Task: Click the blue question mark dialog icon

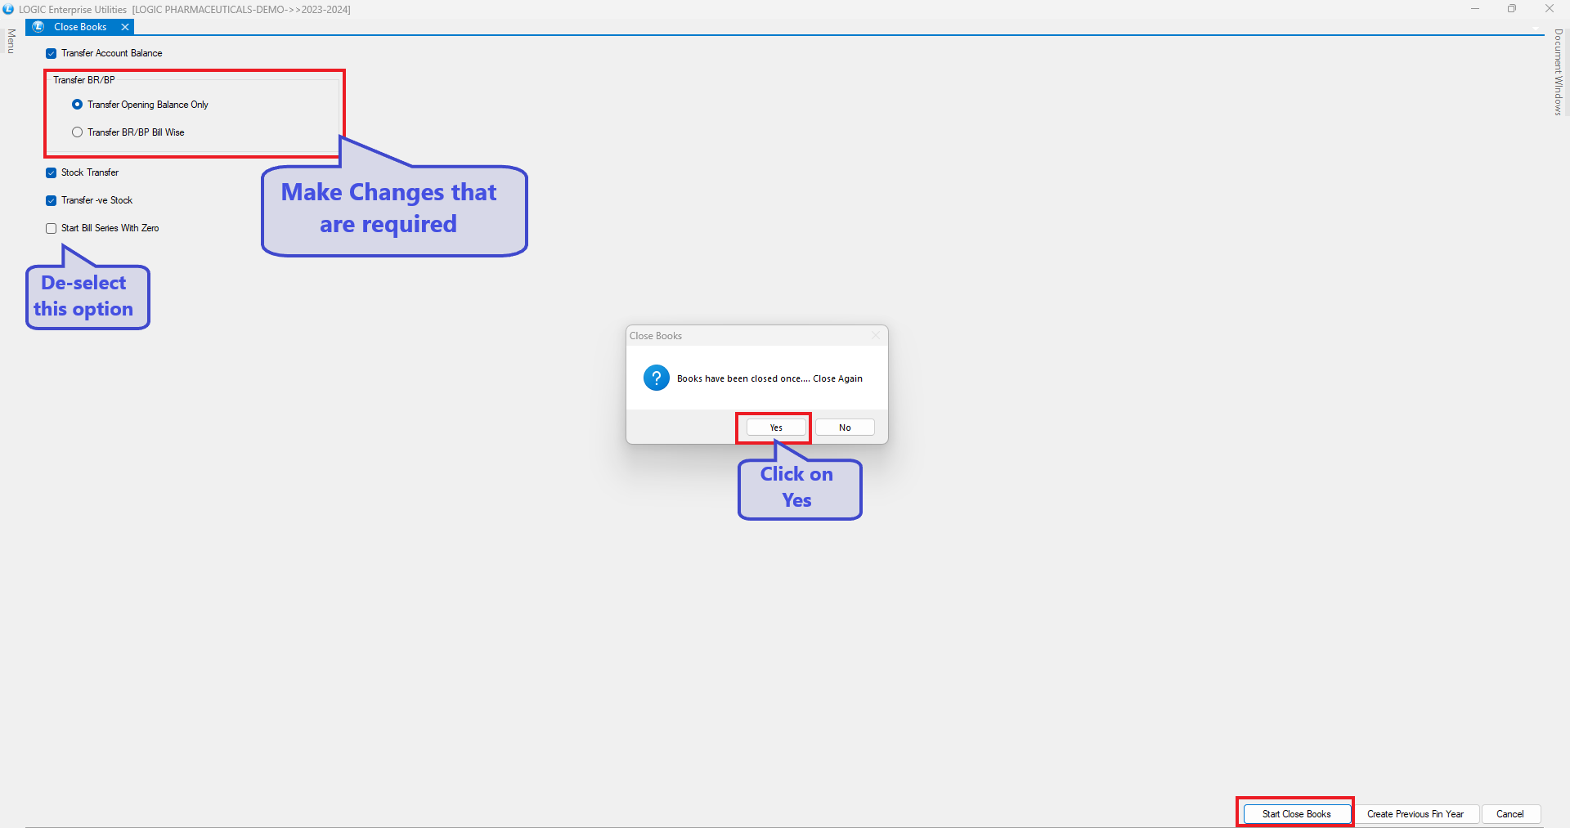Action: point(656,378)
